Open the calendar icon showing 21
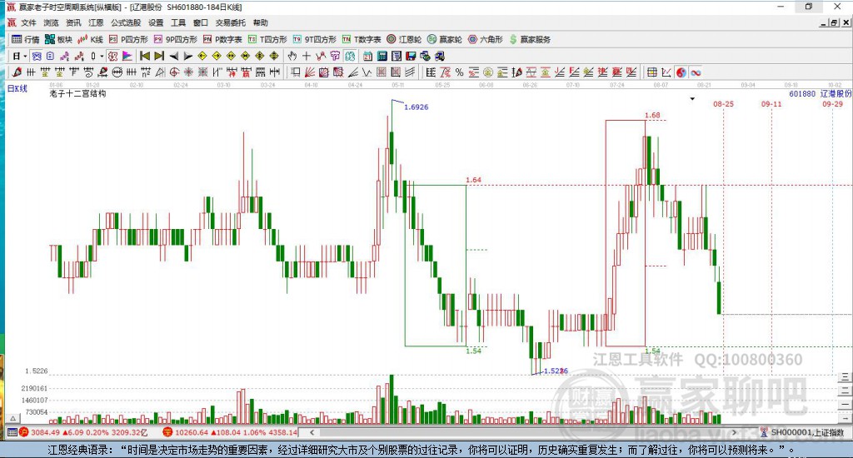This screenshot has width=853, height=458. click(367, 56)
